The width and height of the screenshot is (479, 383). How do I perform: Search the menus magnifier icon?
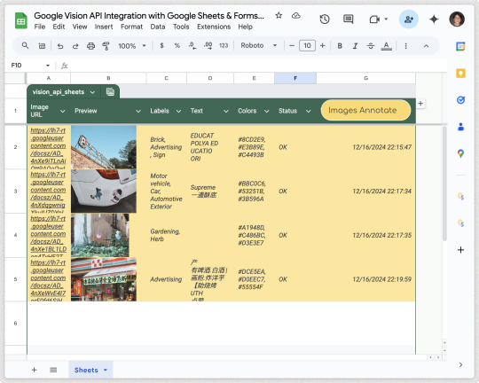(25, 46)
